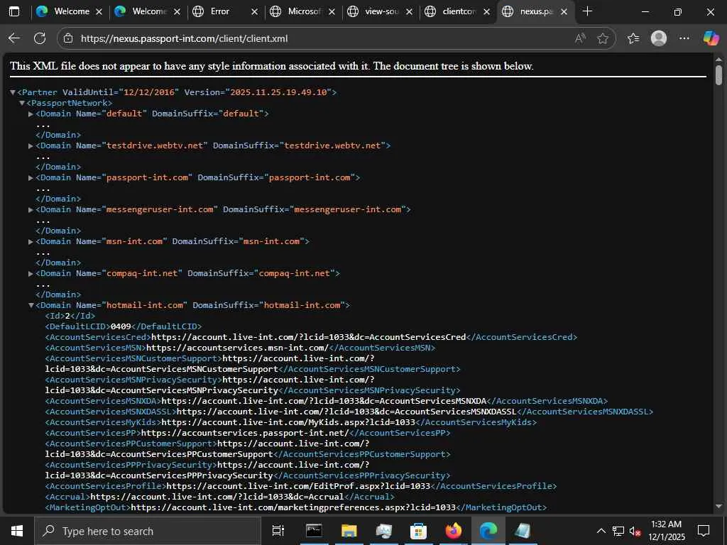The image size is (727, 545).
Task: Close the nexus.pa tab
Action: (564, 12)
